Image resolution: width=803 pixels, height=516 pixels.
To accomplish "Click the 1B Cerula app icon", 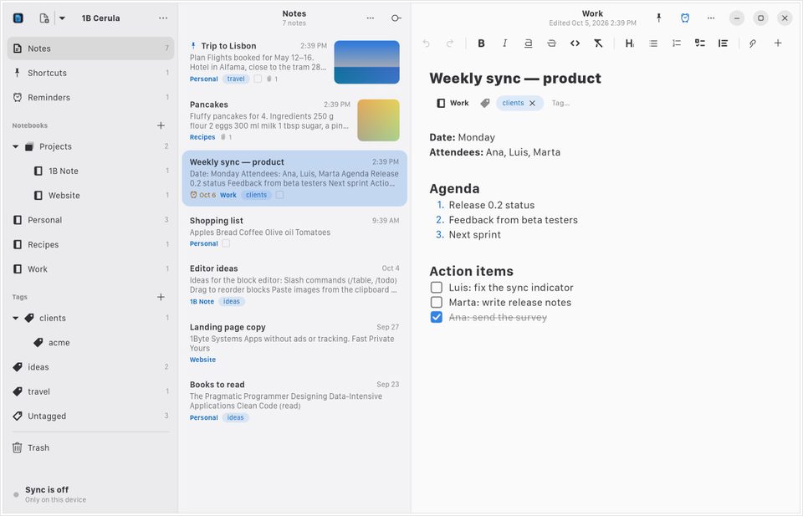I will 18,18.
